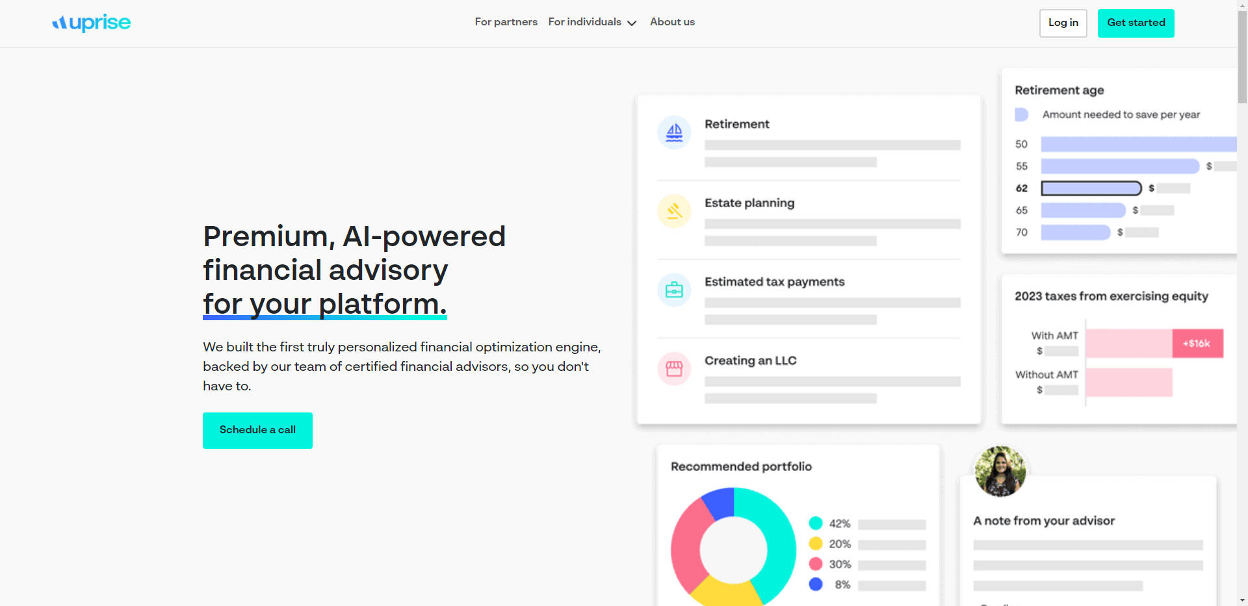The width and height of the screenshot is (1248, 606).
Task: Open the For partners page
Action: [x=506, y=22]
